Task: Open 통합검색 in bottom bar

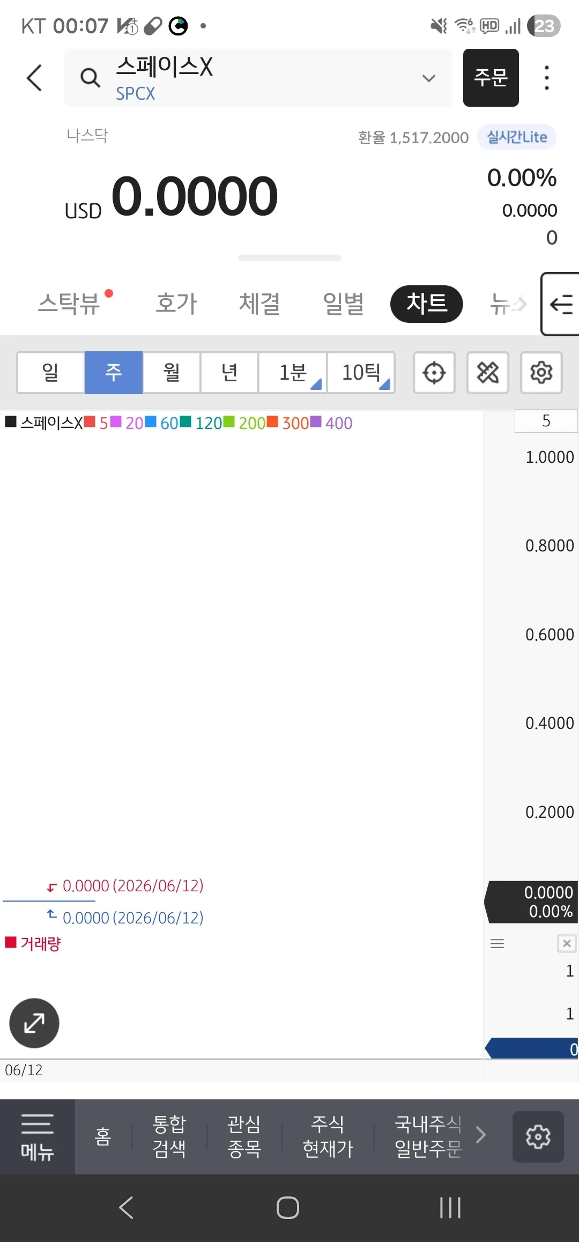Action: (169, 1136)
